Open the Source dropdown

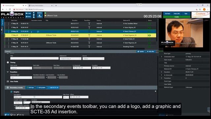click(x=93, y=59)
